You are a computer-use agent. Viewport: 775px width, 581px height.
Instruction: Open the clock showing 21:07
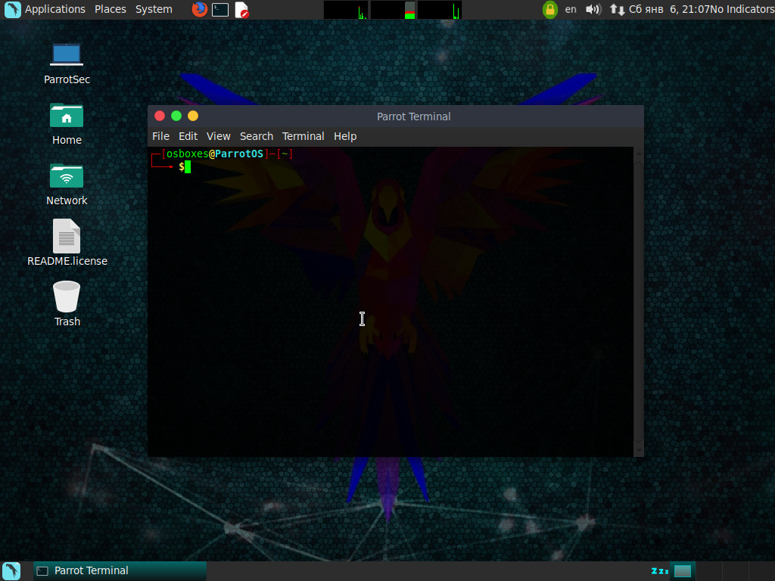coord(669,9)
